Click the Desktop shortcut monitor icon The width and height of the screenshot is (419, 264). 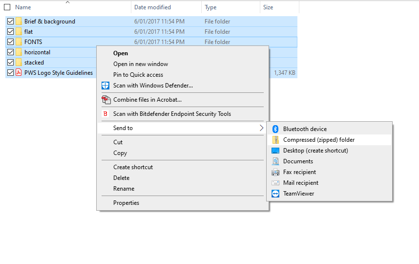[x=275, y=151]
